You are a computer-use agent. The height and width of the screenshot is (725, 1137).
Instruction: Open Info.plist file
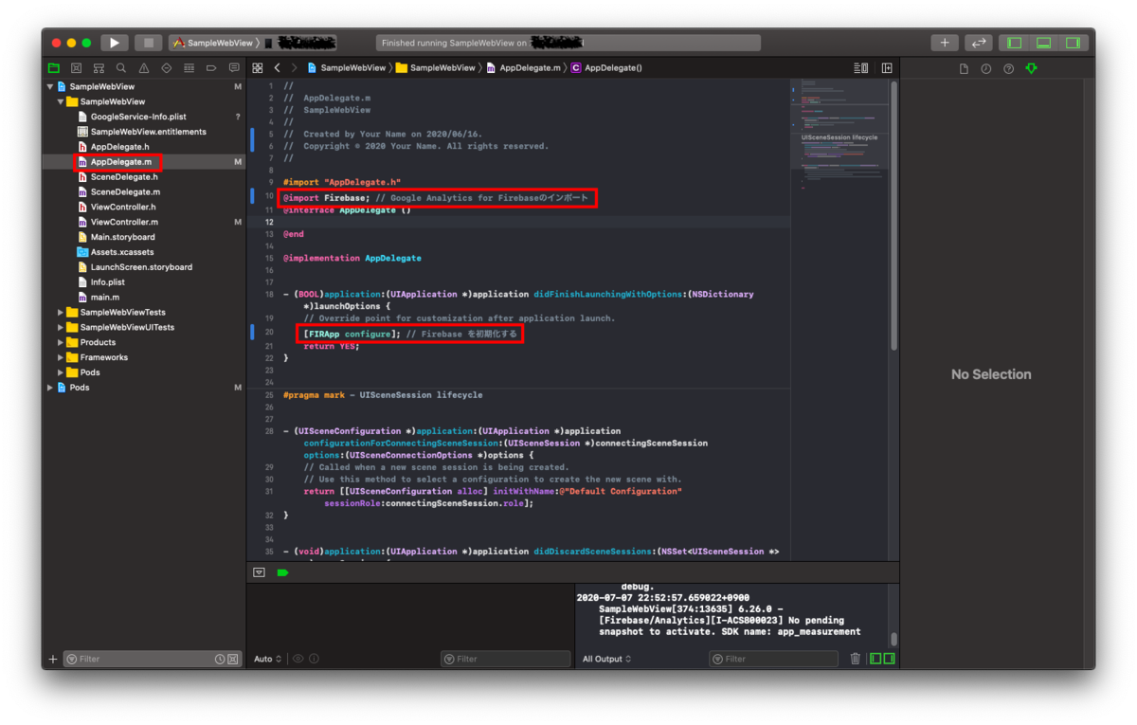145,282
